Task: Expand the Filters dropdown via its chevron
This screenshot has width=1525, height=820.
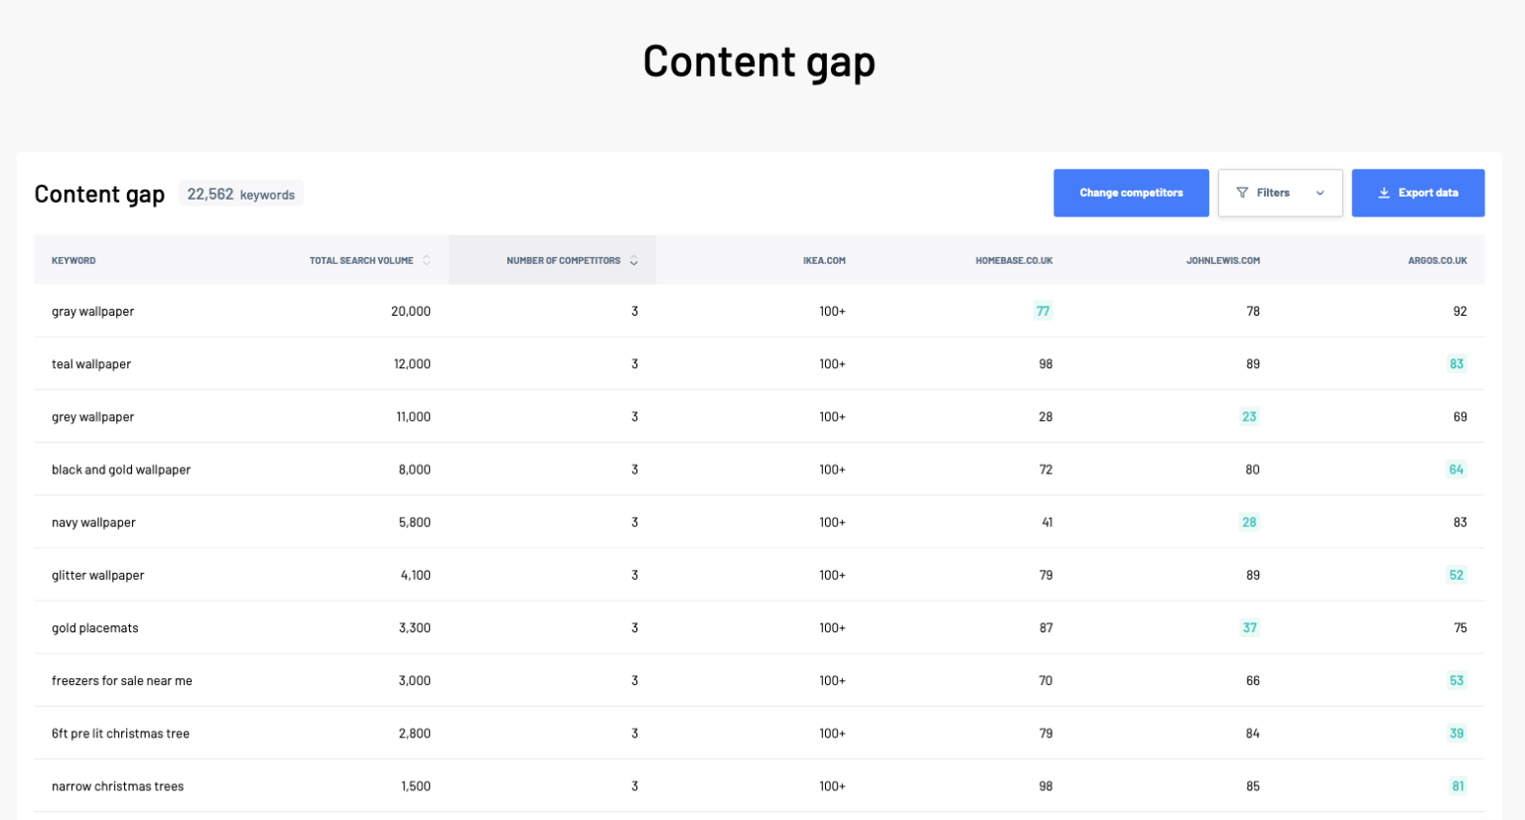Action: point(1320,193)
